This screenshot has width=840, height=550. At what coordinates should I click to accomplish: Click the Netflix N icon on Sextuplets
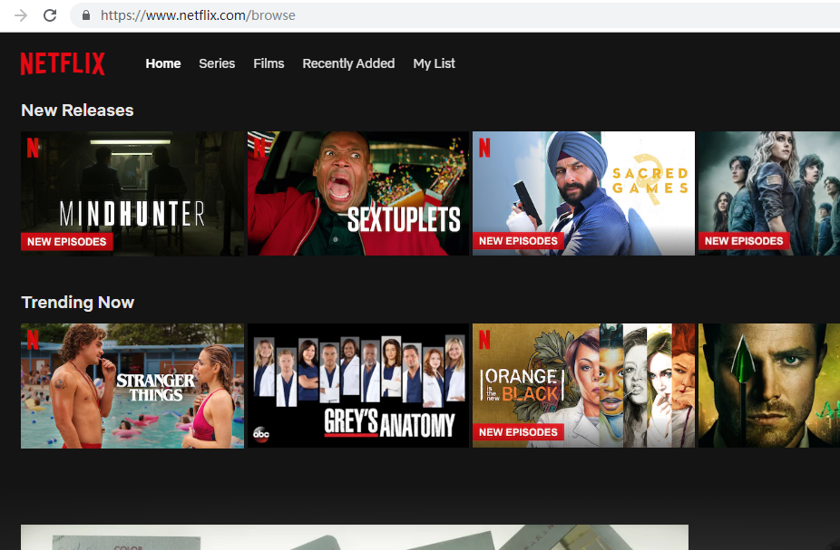[x=259, y=147]
